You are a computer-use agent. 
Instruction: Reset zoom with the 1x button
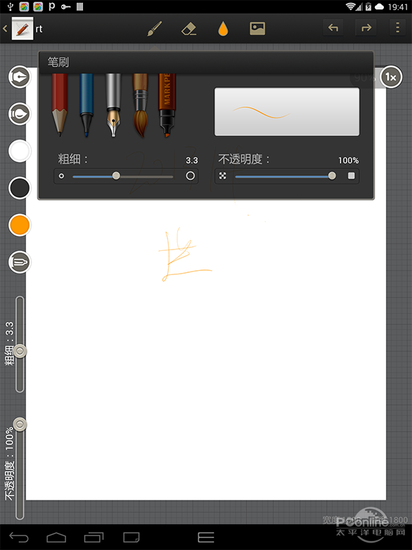point(391,77)
